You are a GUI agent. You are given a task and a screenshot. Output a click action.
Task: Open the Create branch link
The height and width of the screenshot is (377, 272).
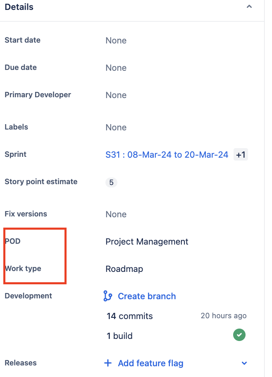click(x=147, y=296)
